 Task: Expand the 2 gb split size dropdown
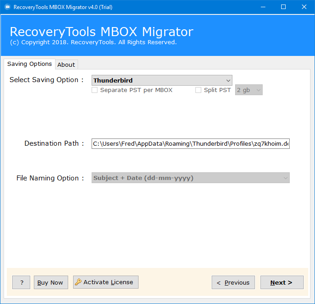click(249, 90)
